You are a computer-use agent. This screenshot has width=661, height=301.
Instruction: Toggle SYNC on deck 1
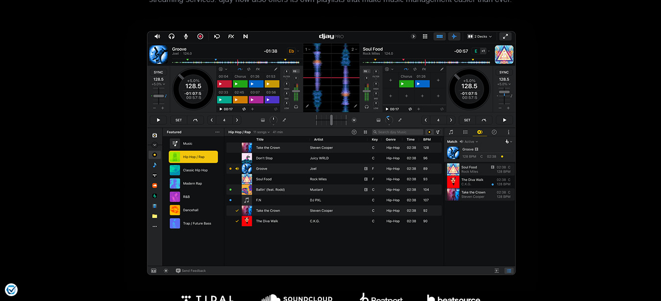point(158,72)
